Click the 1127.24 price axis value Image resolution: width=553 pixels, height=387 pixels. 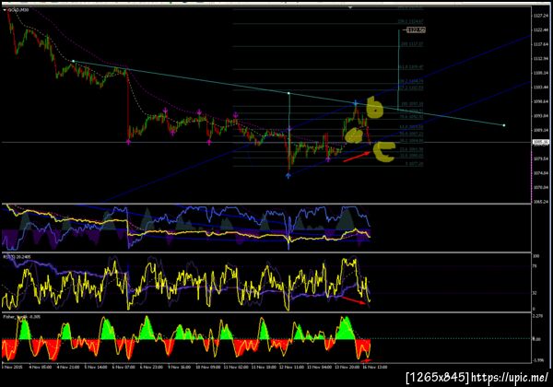(x=541, y=16)
